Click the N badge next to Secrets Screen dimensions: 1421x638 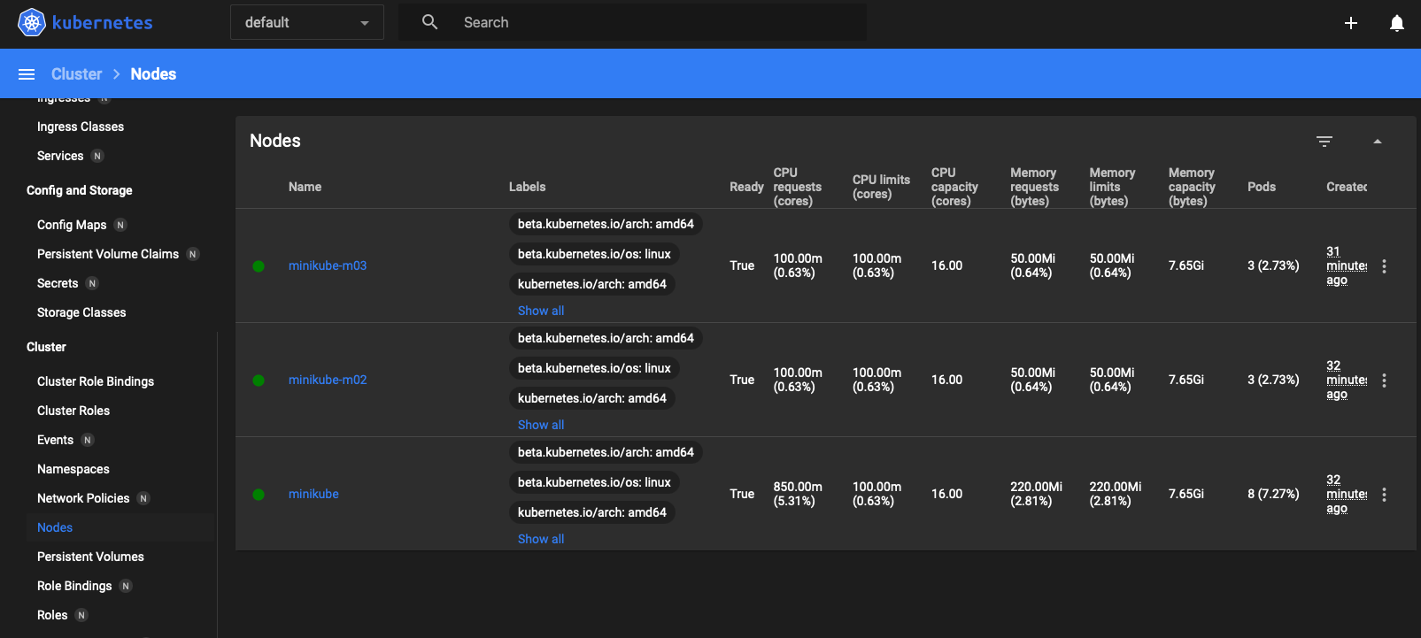(x=92, y=283)
